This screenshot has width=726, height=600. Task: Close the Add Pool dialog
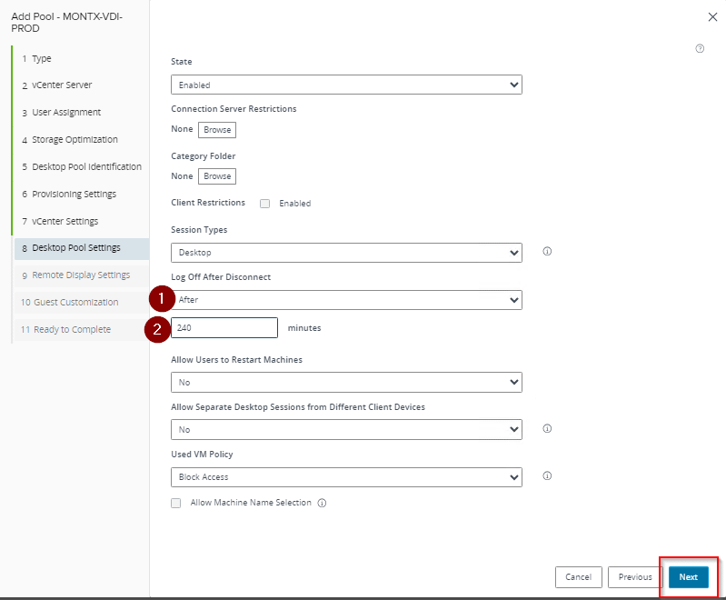[711, 16]
